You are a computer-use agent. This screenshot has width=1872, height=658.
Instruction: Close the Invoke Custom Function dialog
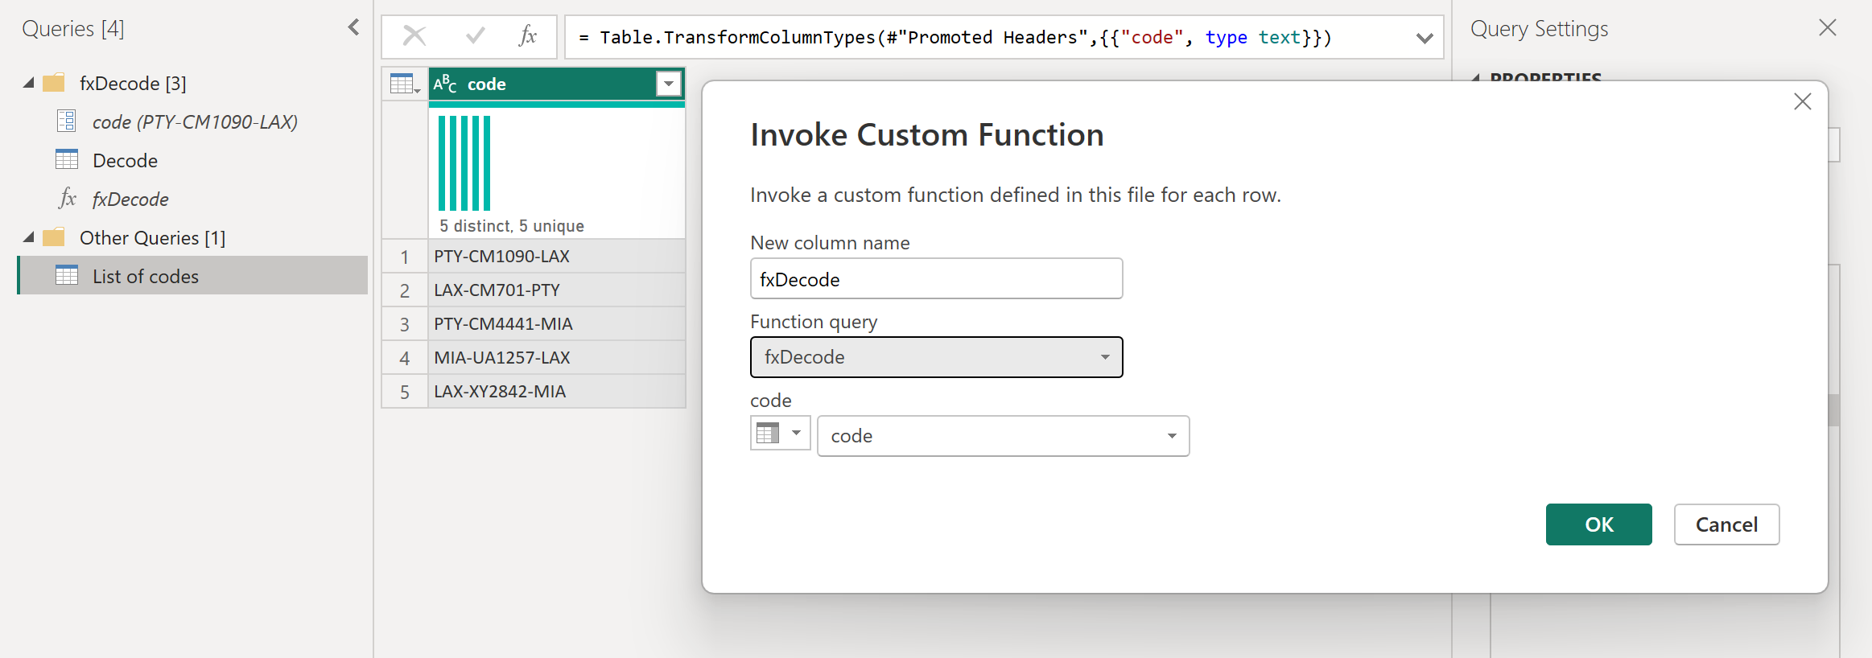pyautogui.click(x=1802, y=101)
